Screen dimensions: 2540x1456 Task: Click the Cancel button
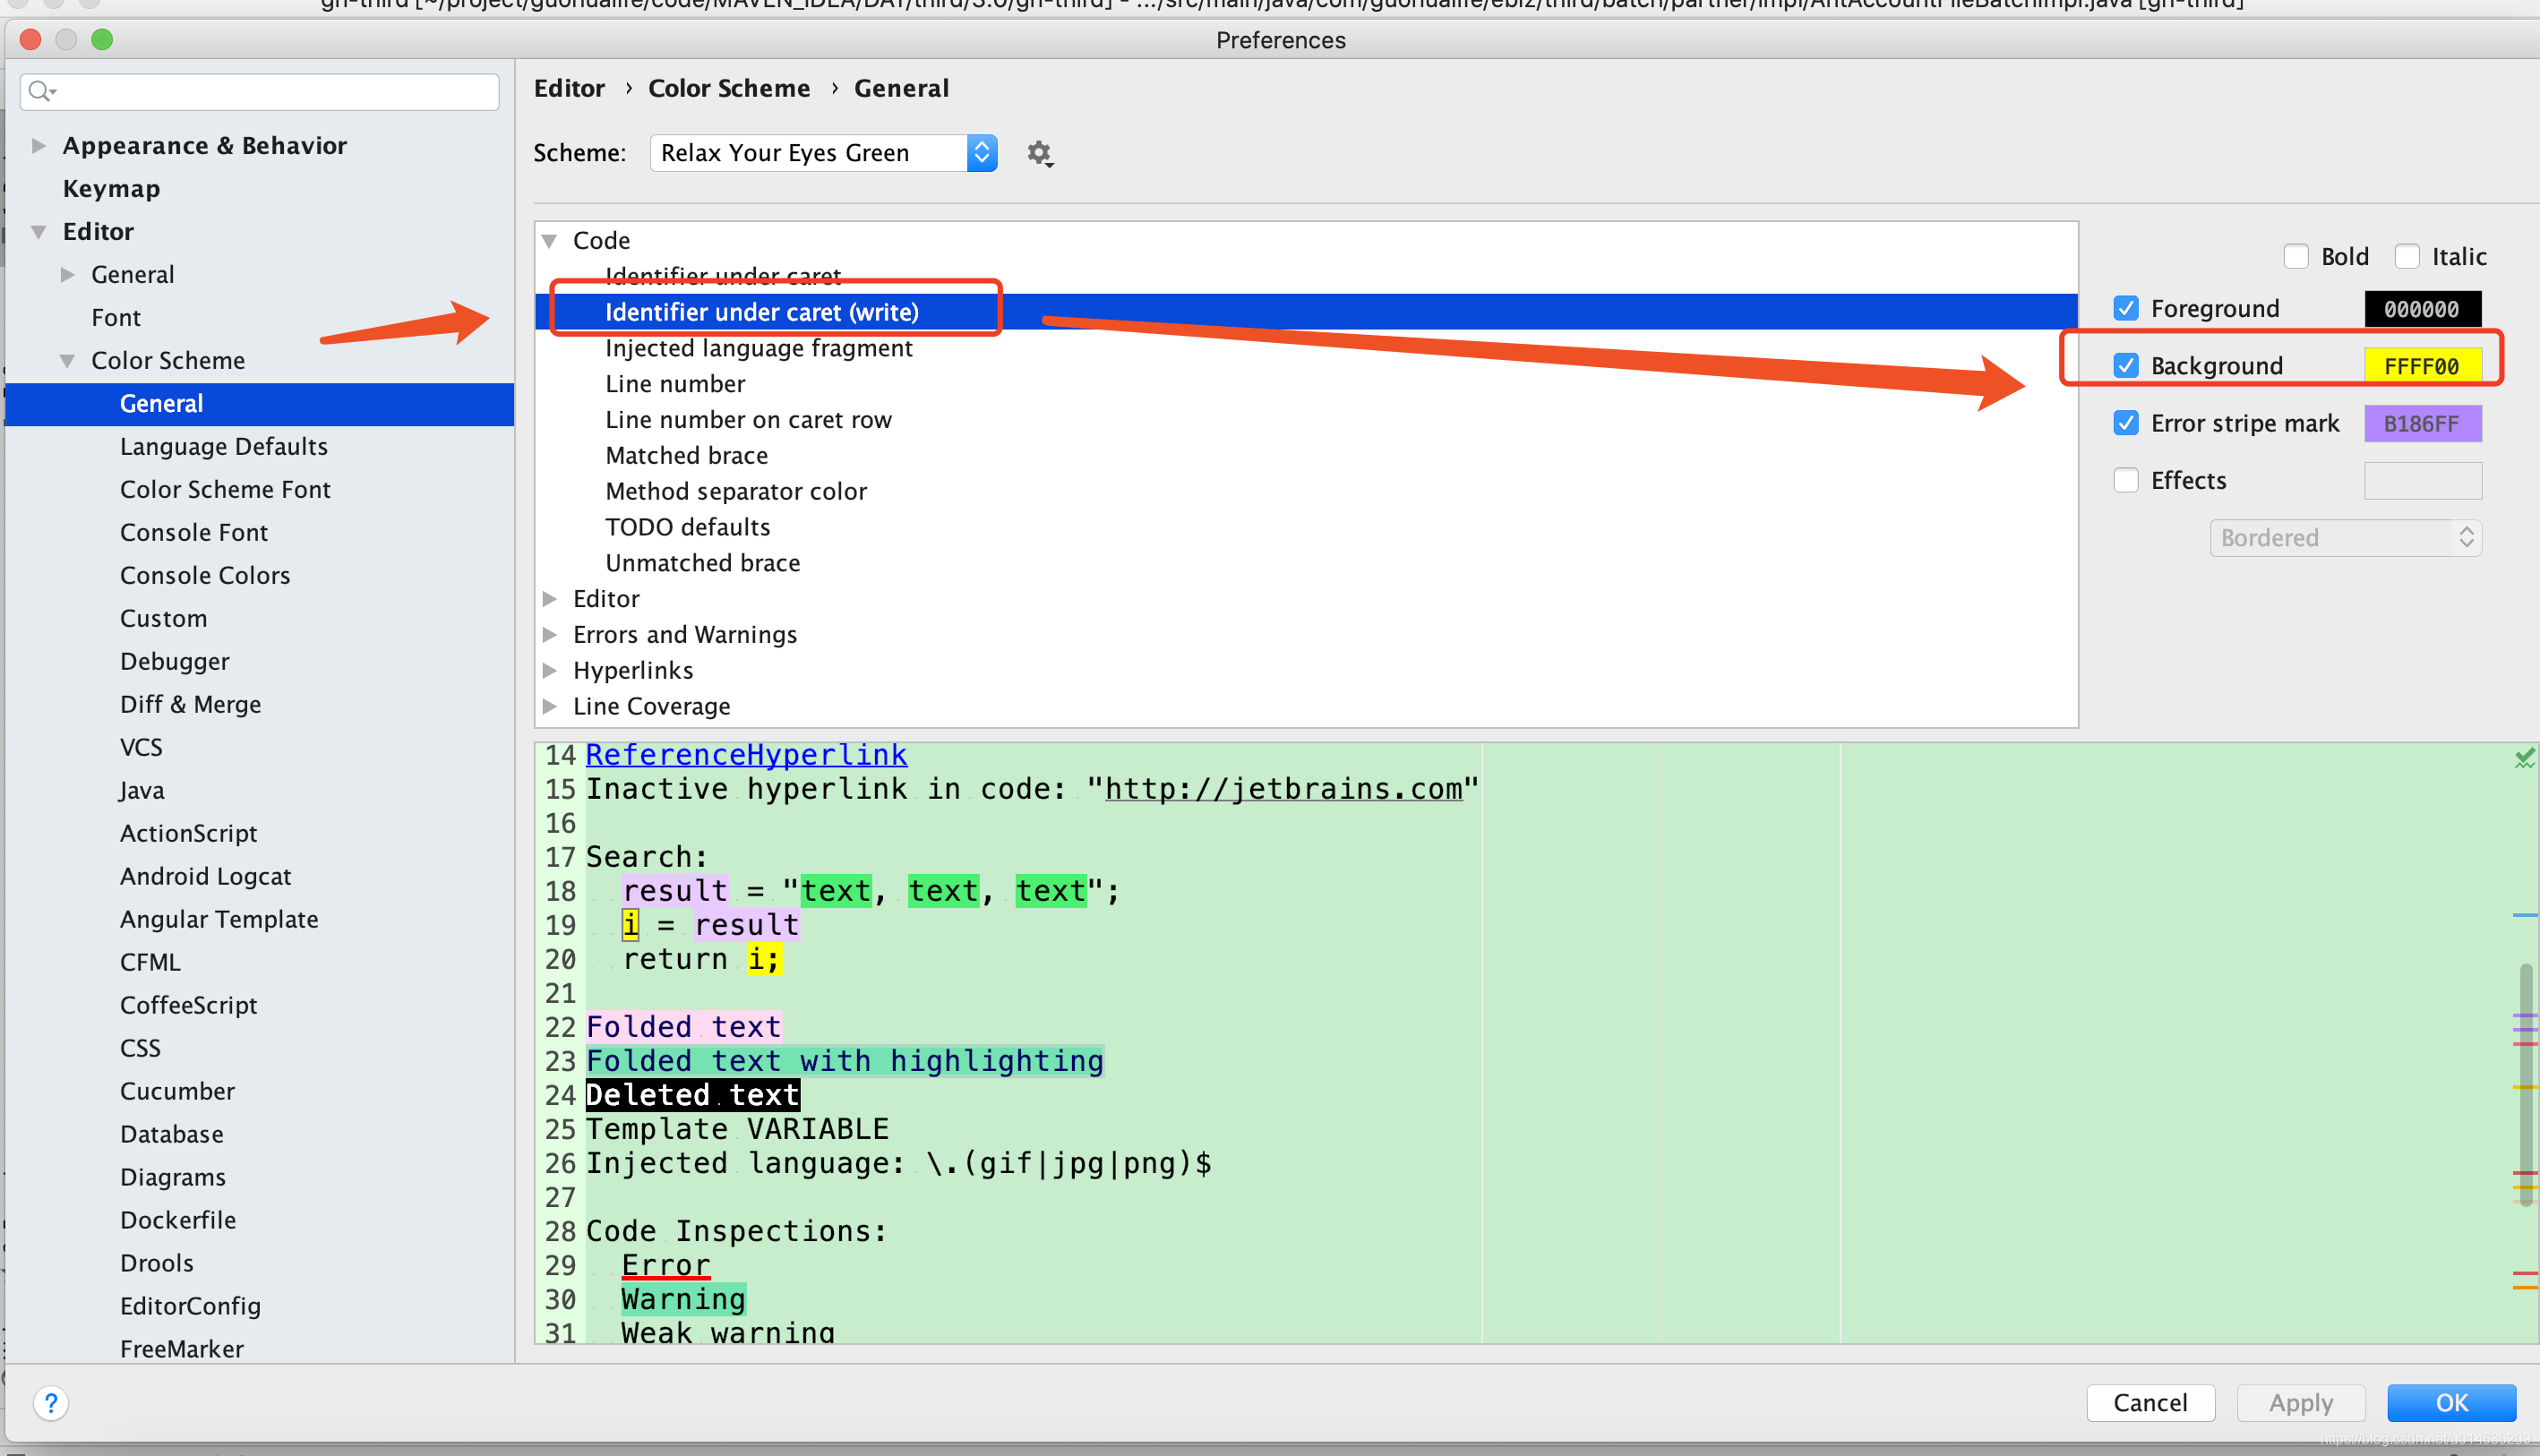pos(2150,1403)
